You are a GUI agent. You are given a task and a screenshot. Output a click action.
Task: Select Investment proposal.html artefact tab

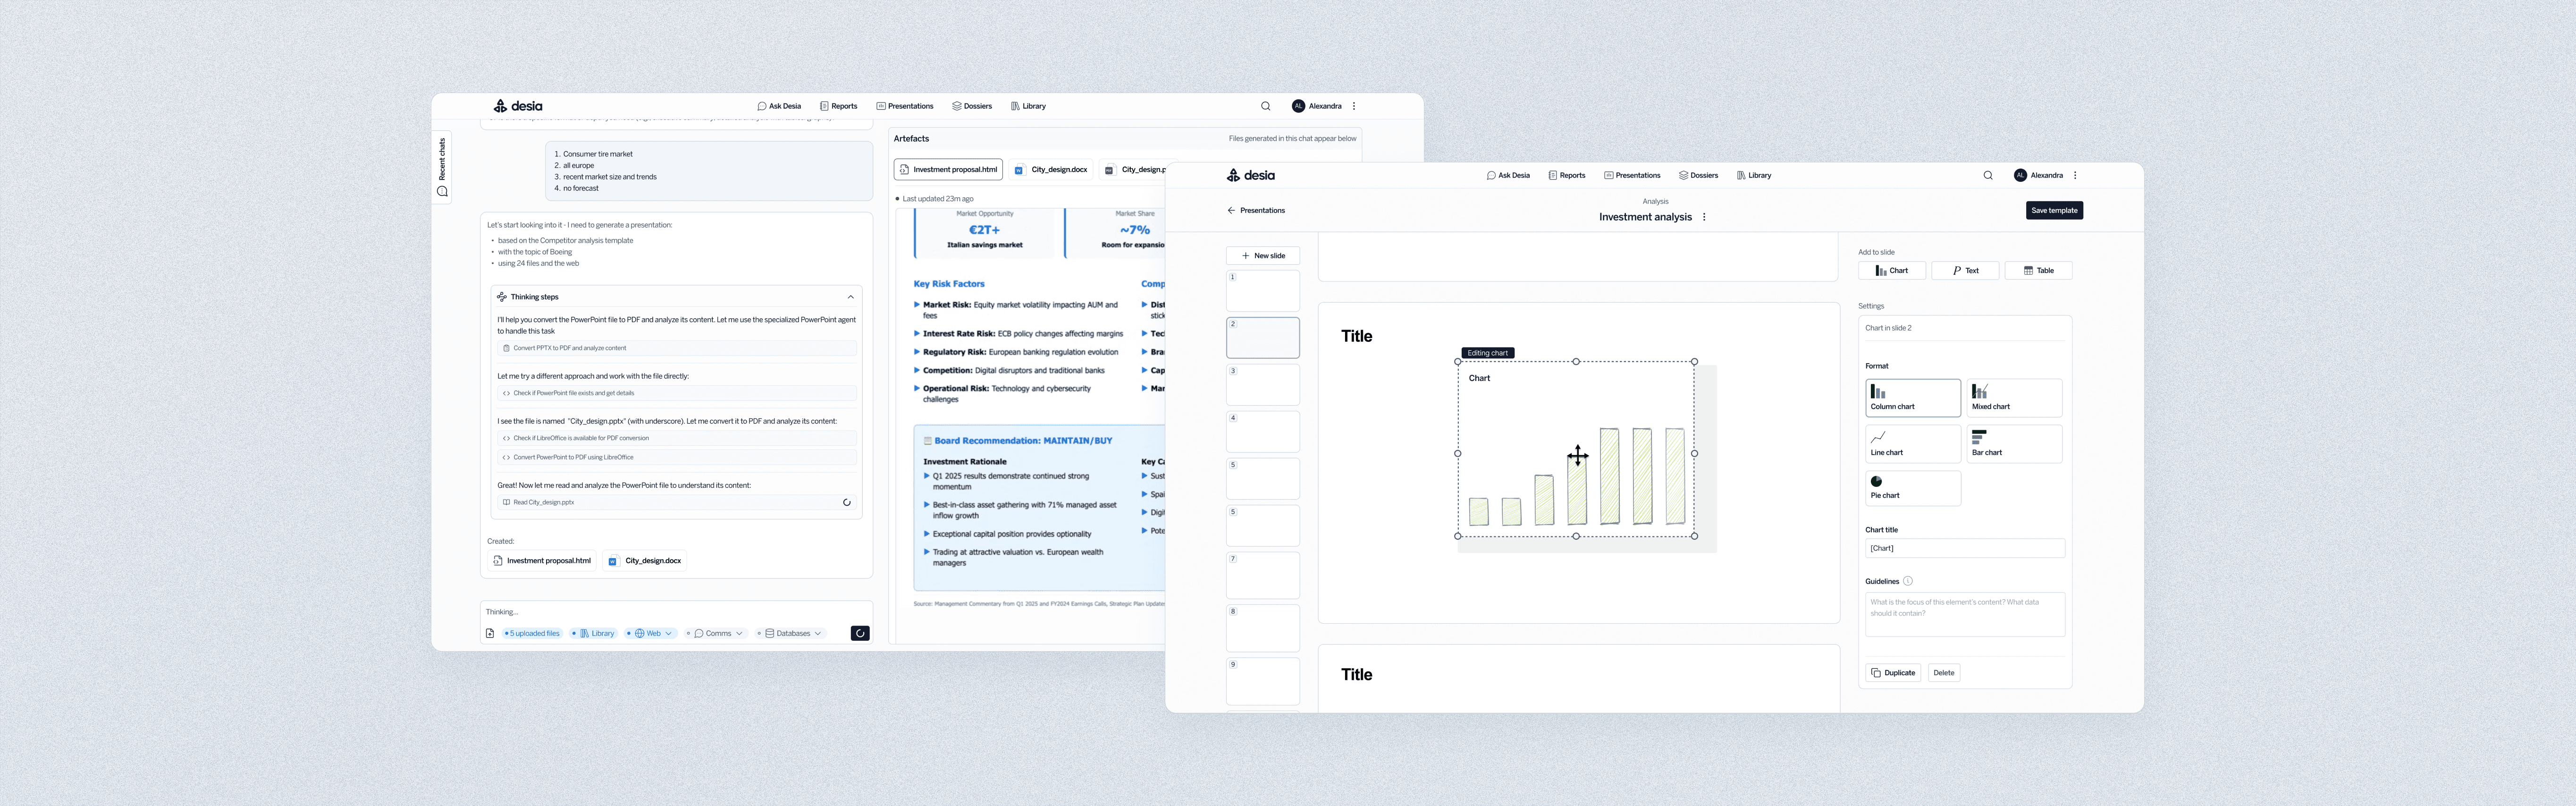pos(948,170)
